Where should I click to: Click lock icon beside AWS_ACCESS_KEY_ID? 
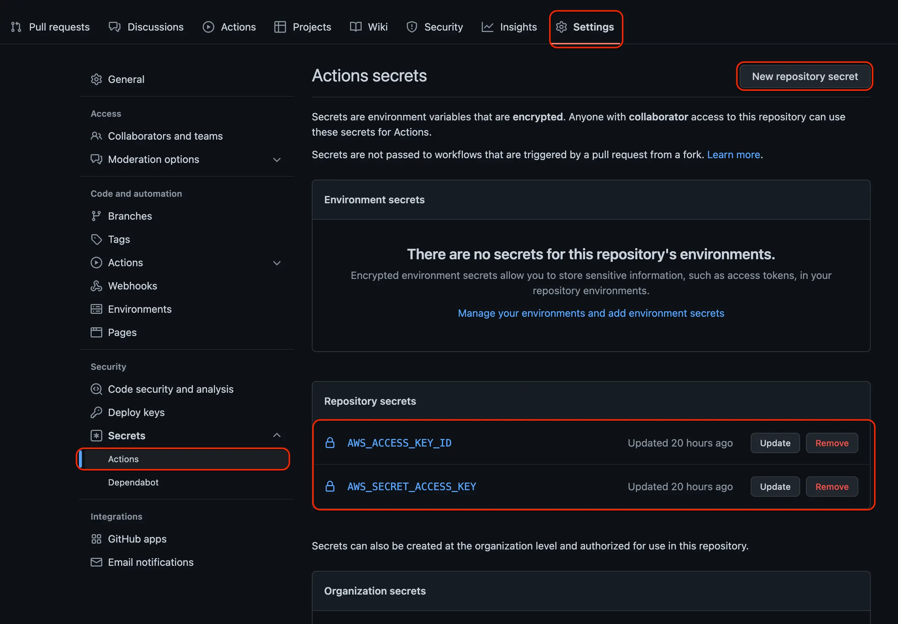click(330, 443)
